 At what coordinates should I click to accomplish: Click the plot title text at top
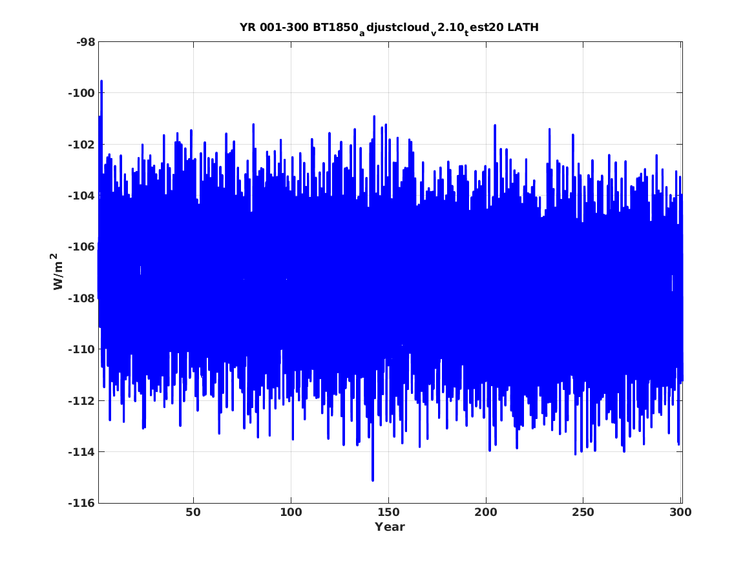point(389,28)
